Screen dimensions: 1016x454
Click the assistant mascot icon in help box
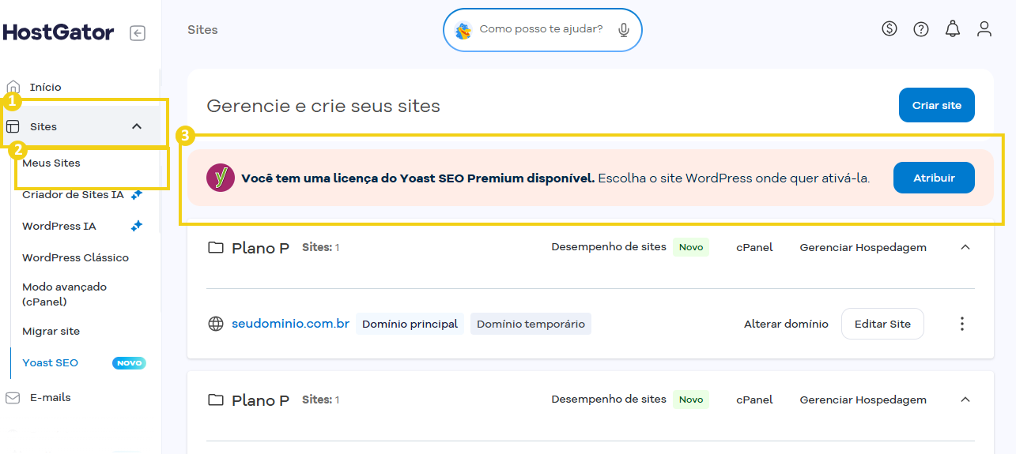464,30
